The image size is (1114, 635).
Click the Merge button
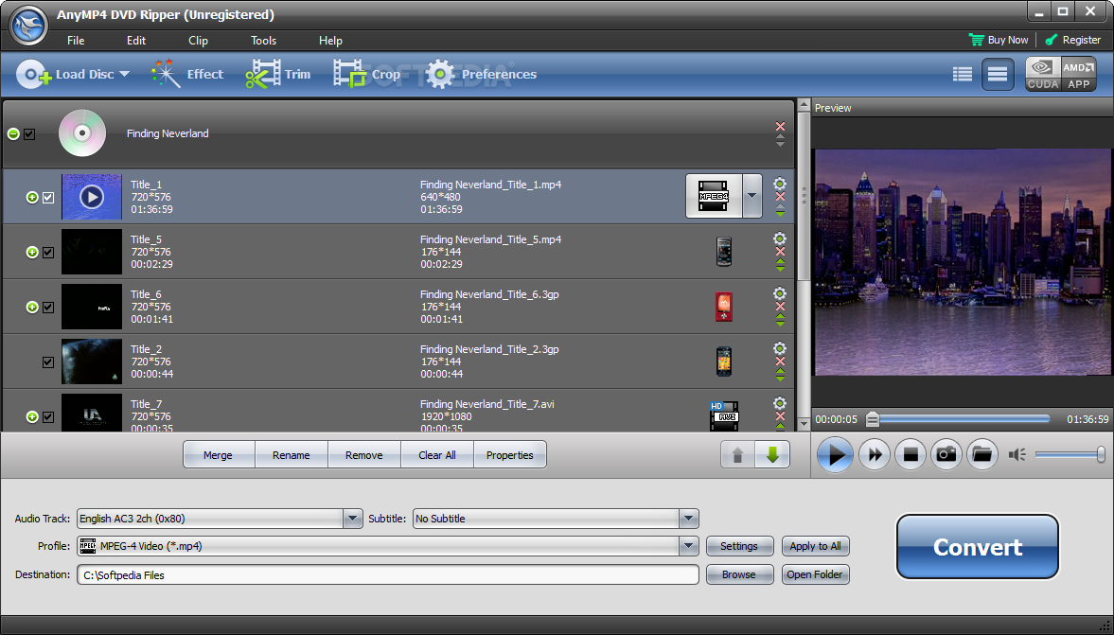(x=218, y=455)
